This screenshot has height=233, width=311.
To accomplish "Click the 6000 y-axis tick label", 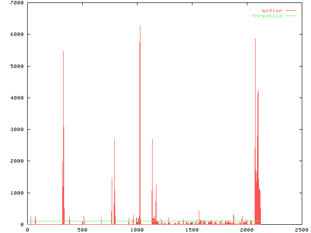I will tap(17, 34).
